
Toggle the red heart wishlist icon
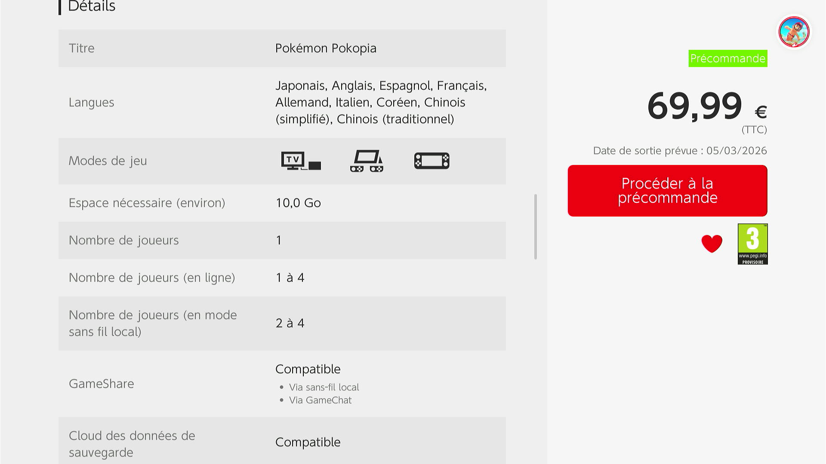712,244
